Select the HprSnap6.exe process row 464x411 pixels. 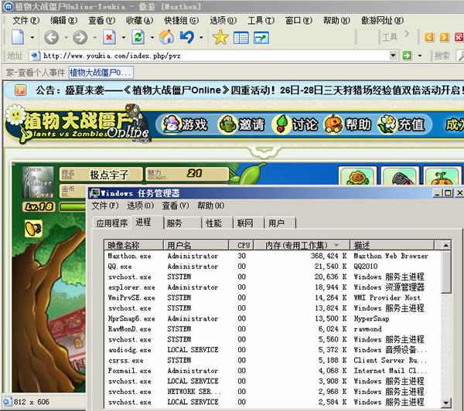272,318
